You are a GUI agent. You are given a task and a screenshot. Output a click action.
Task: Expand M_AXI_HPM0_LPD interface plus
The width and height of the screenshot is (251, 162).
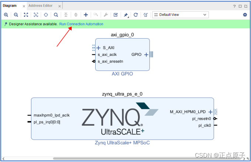pos(210,112)
